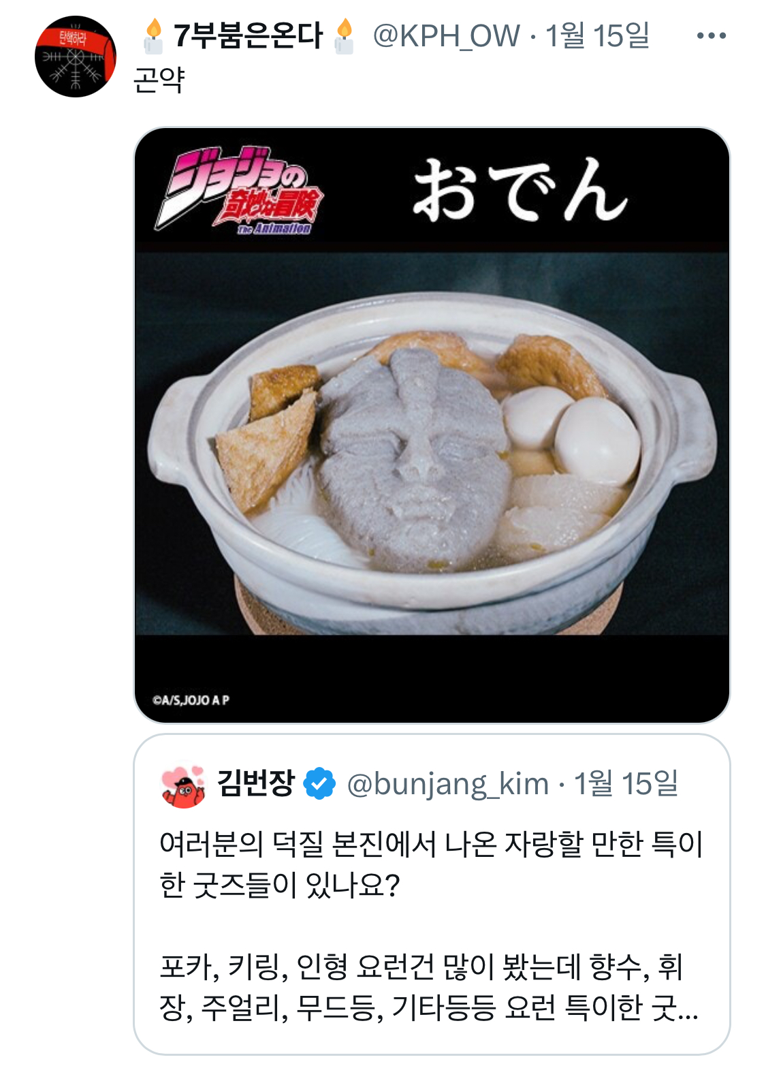Open the 7부붉은온다 profile avatar

click(75, 57)
